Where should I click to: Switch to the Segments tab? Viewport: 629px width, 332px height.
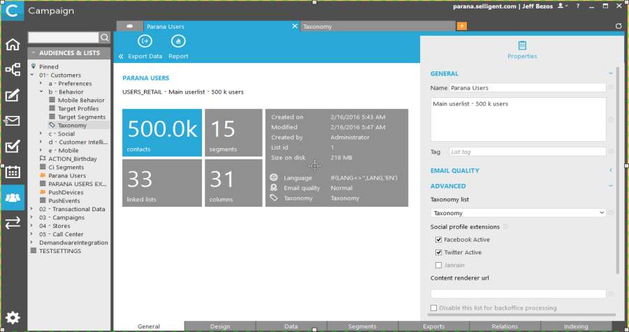coord(362,326)
